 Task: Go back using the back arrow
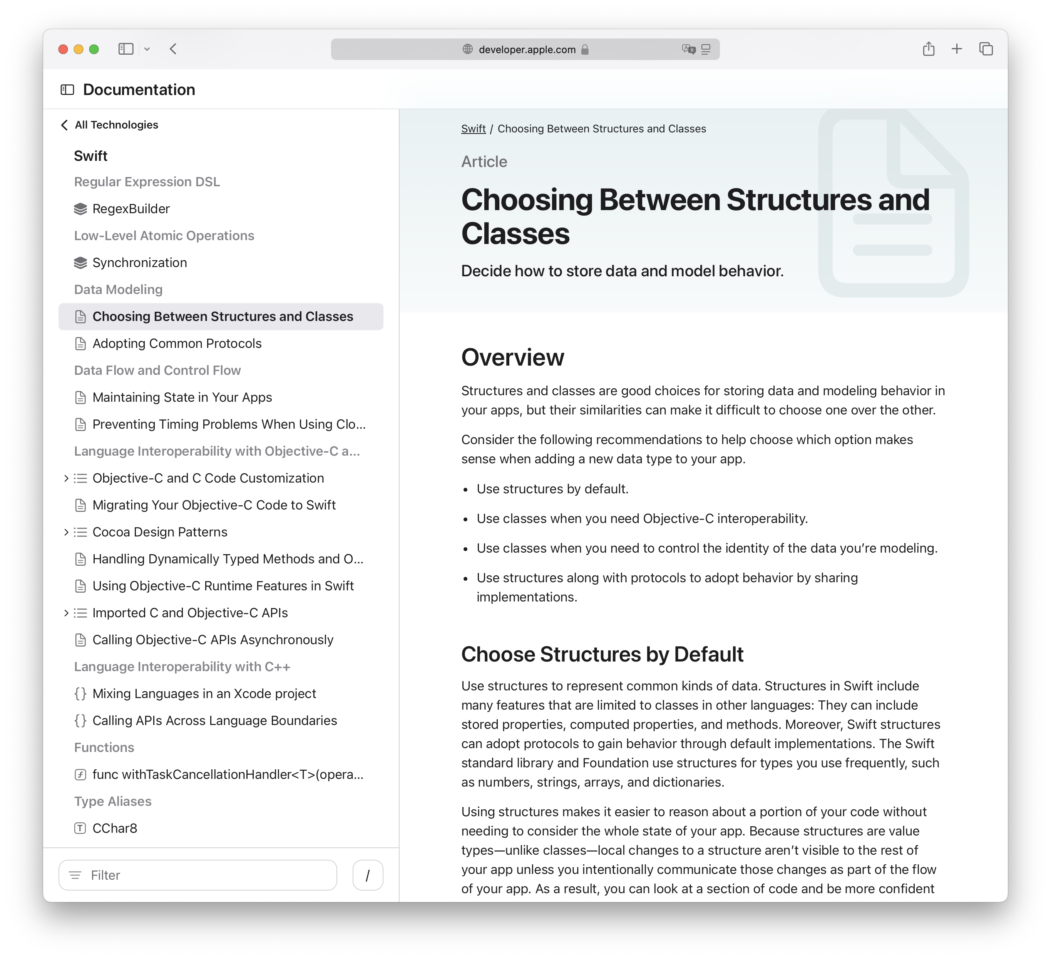174,49
